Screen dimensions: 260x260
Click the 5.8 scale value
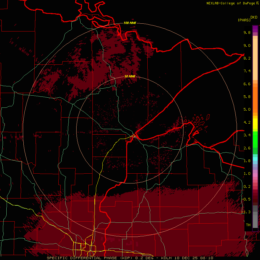coord(247,97)
